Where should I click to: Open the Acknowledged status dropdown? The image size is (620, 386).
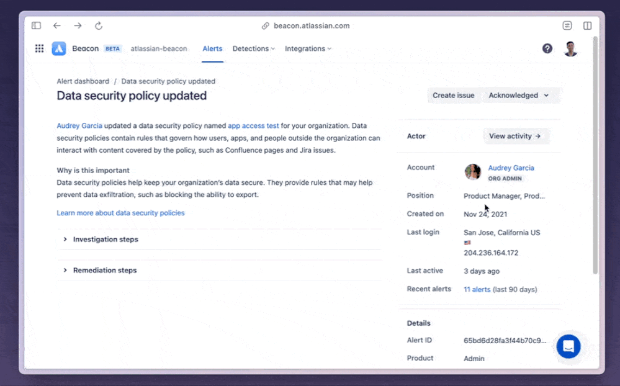click(519, 96)
